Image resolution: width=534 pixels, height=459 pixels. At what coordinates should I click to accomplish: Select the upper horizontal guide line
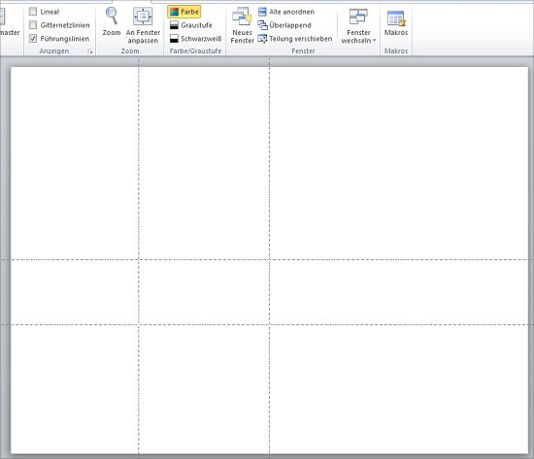(266, 260)
